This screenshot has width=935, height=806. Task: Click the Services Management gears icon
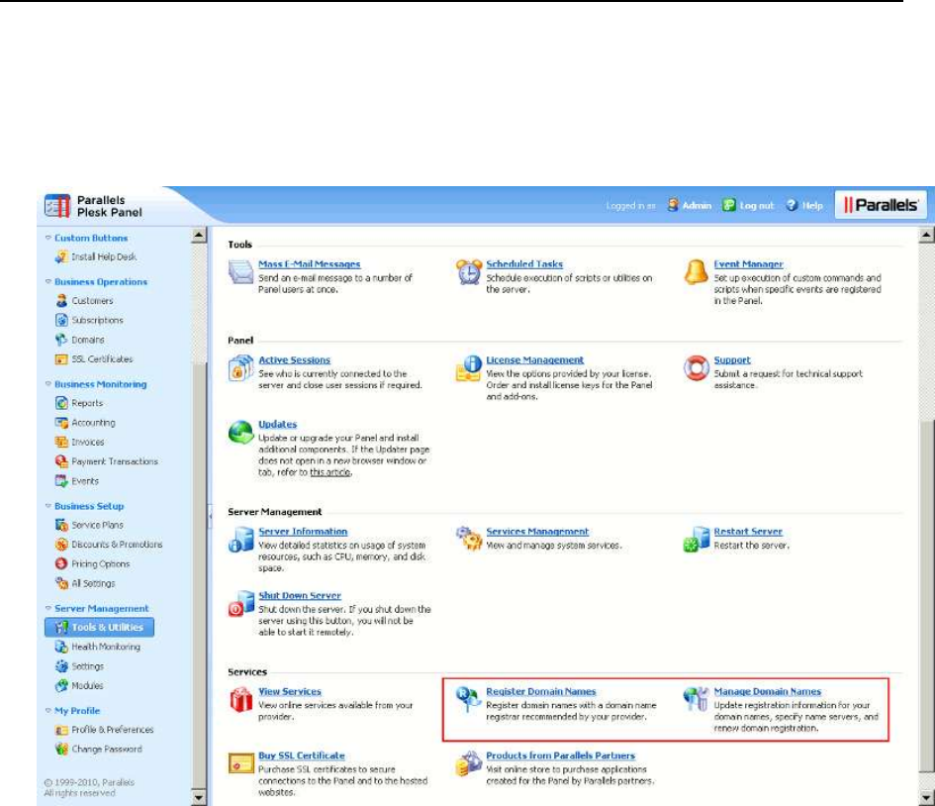pyautogui.click(x=469, y=539)
